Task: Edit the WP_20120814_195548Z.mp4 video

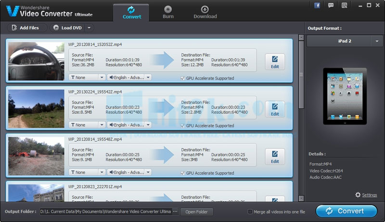Action: point(275,157)
